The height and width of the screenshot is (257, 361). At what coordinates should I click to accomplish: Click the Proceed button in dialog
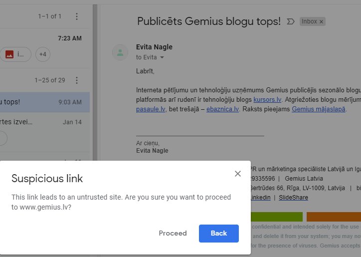(x=173, y=233)
